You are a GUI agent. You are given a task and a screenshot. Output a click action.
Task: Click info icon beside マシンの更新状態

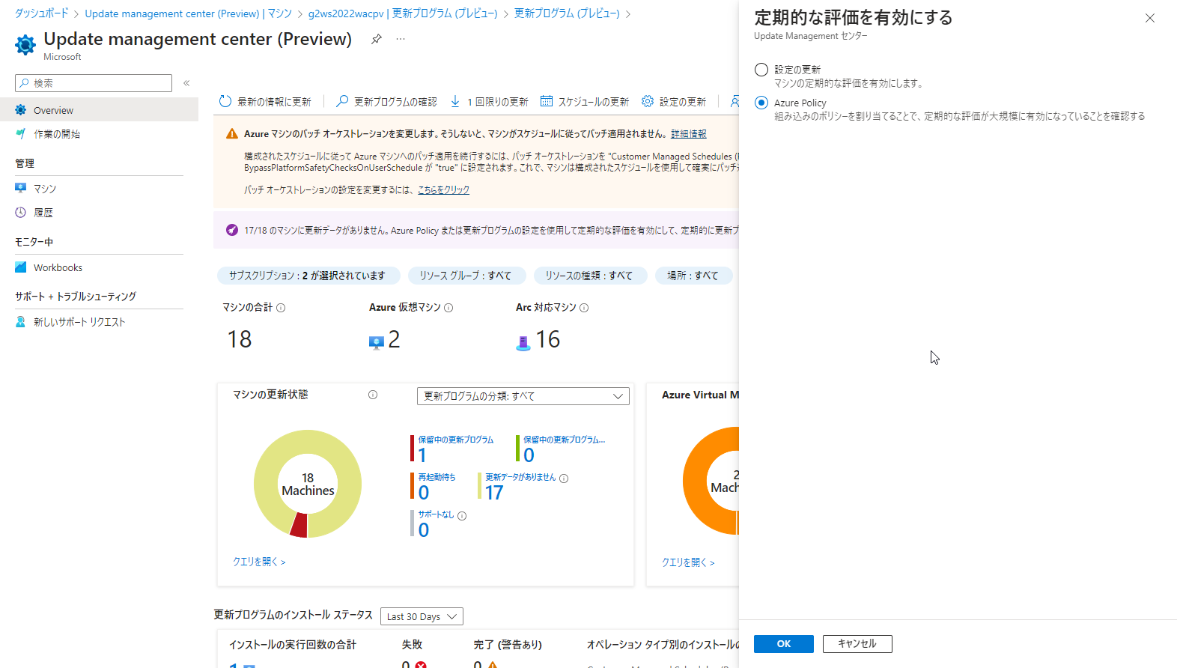click(373, 395)
